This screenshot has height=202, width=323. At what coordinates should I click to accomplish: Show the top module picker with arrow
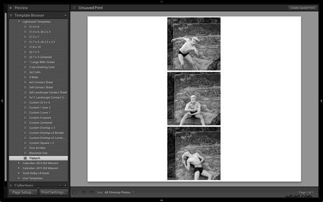click(161, 2)
